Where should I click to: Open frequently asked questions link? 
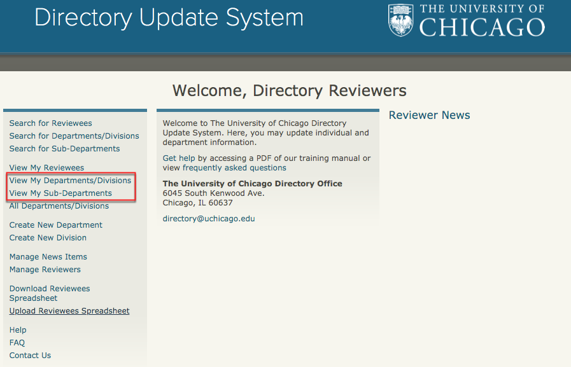(x=234, y=168)
